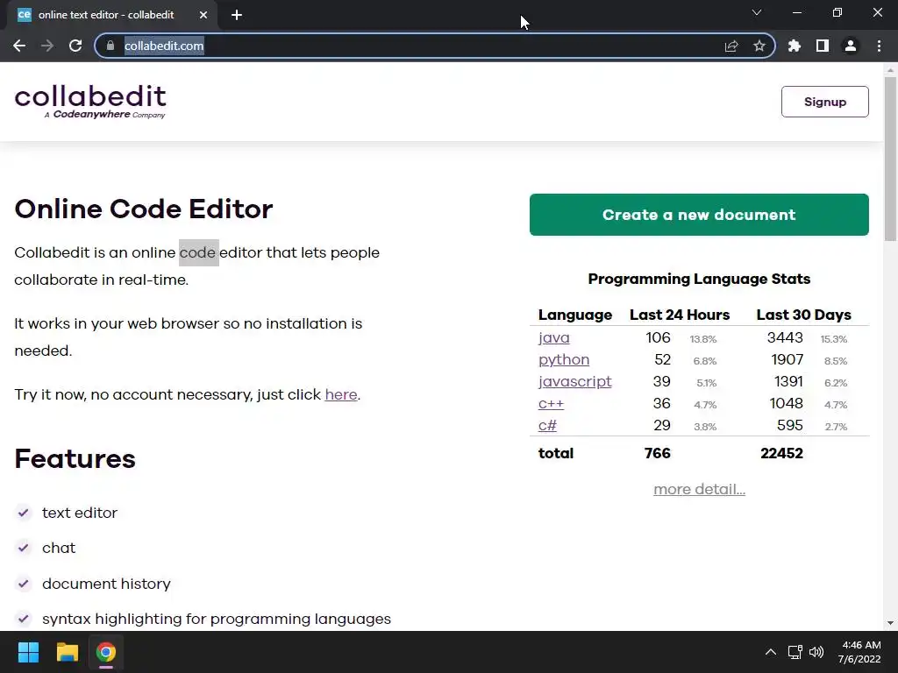
Task: Click the 'Programming Language Stats' title
Action: coord(699,280)
